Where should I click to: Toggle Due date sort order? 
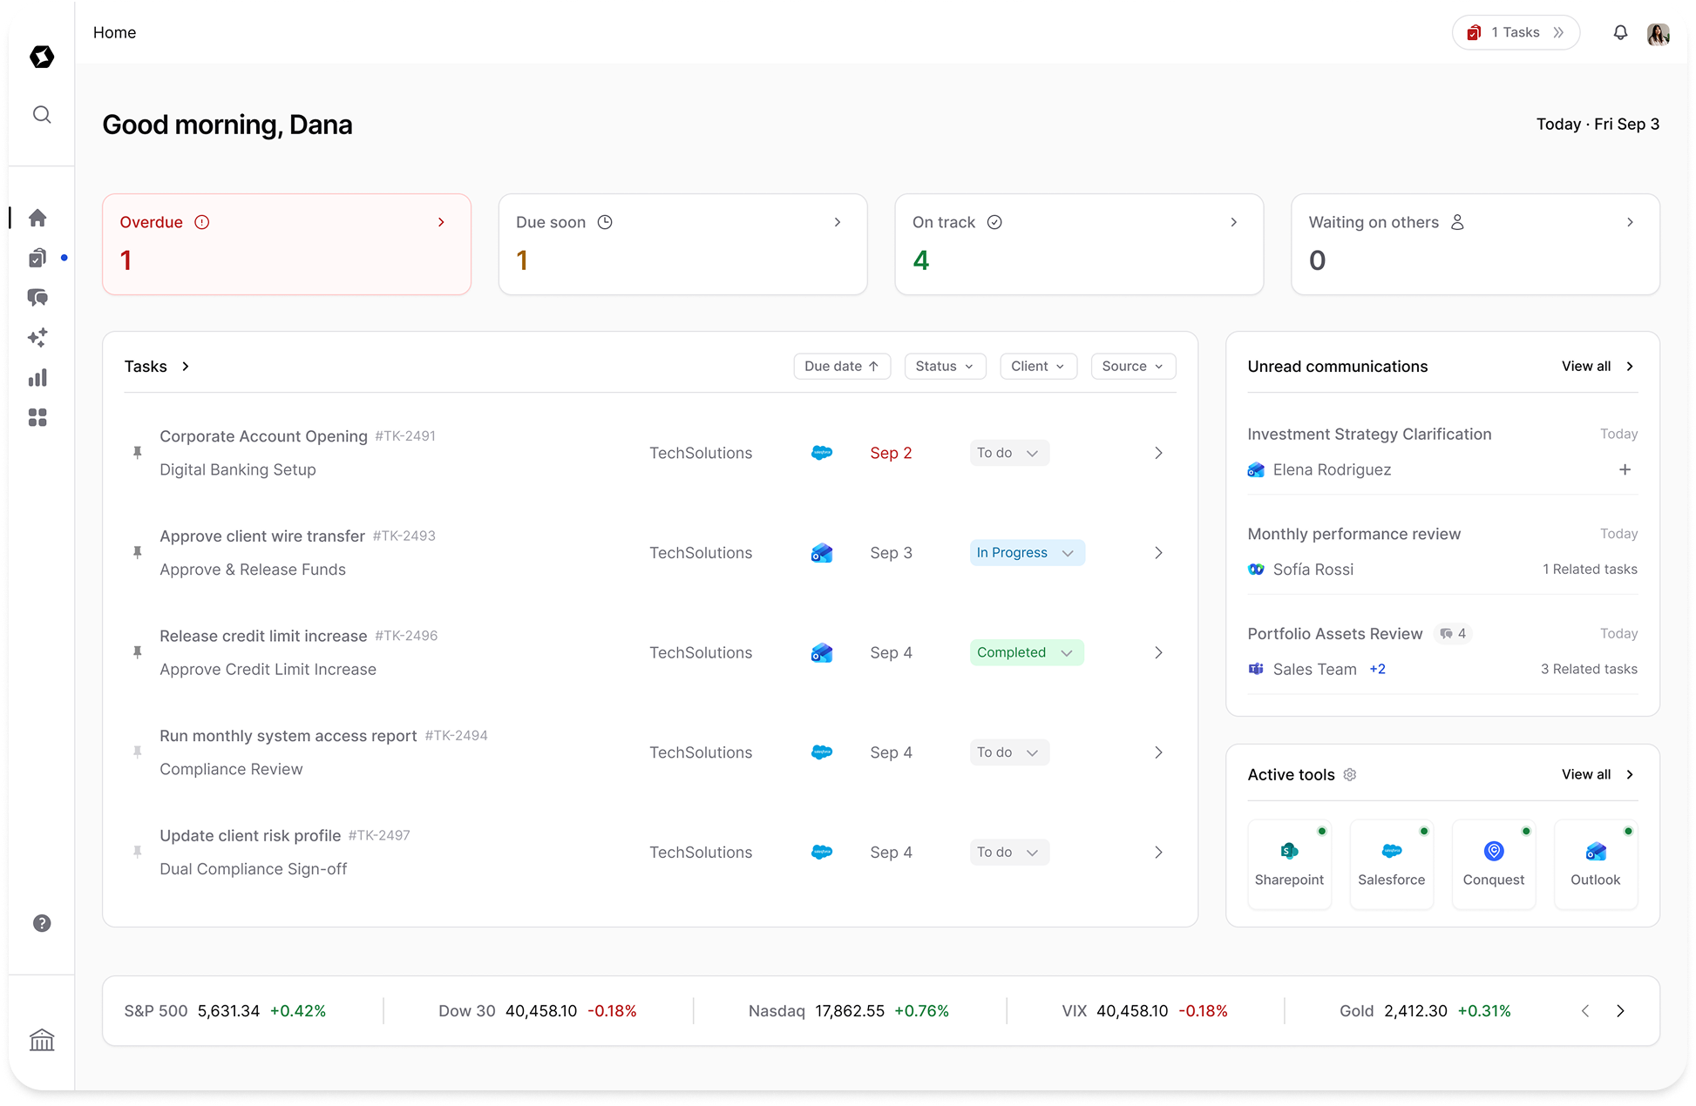click(842, 366)
